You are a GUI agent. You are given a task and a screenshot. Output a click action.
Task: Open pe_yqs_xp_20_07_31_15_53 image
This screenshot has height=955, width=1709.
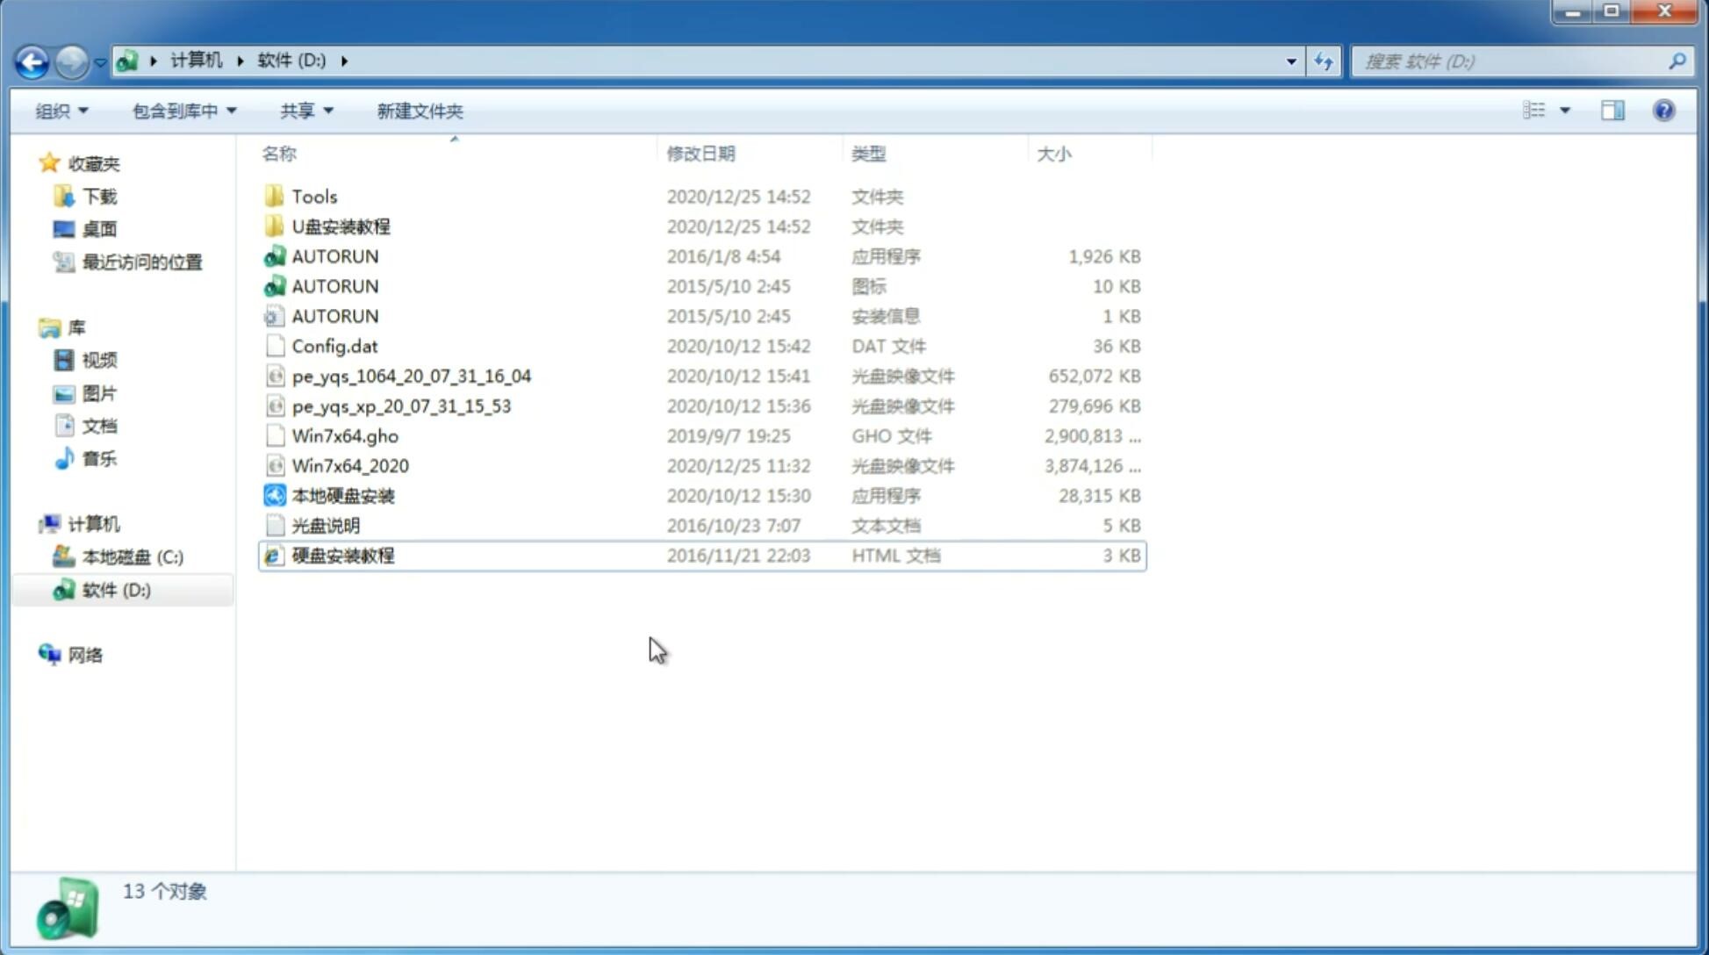(401, 405)
